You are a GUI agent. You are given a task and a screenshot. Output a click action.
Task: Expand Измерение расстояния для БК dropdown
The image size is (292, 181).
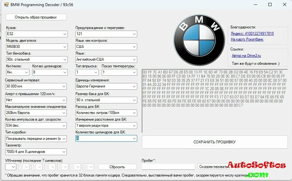tap(106, 125)
